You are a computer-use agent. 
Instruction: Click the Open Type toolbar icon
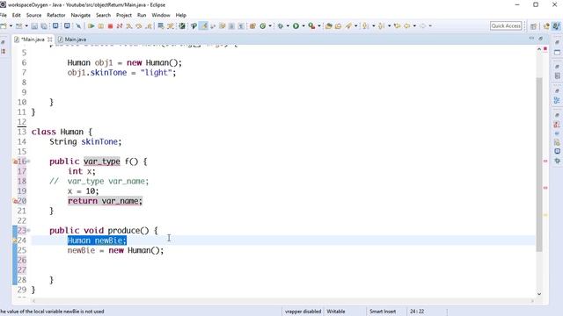328,25
